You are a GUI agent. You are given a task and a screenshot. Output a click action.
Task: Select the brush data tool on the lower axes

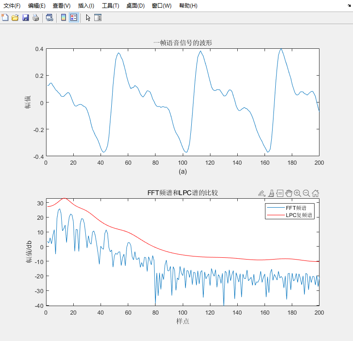271,193
